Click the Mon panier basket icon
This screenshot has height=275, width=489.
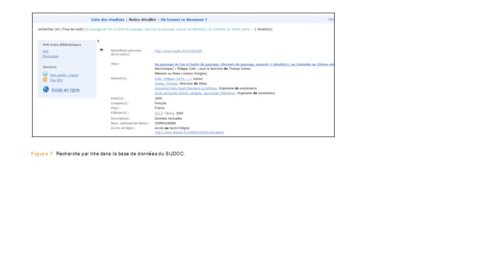pyautogui.click(x=45, y=74)
